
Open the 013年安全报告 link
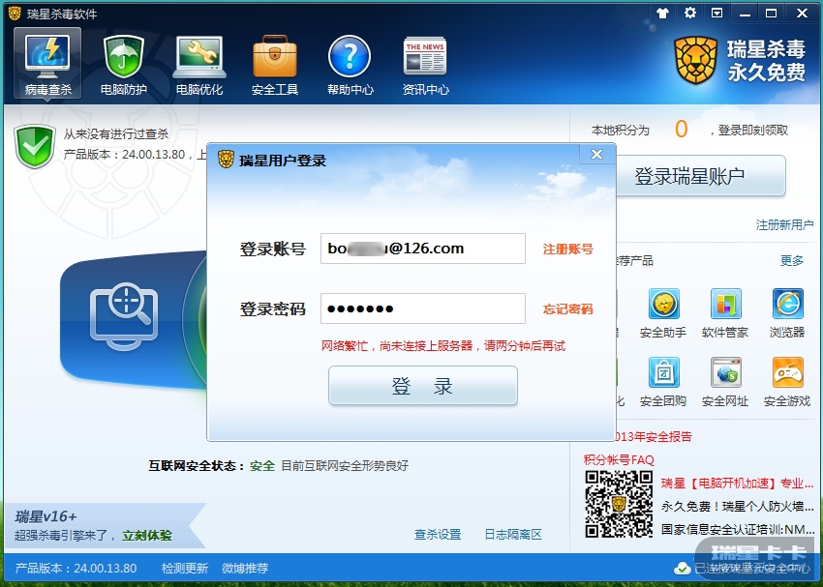point(653,436)
